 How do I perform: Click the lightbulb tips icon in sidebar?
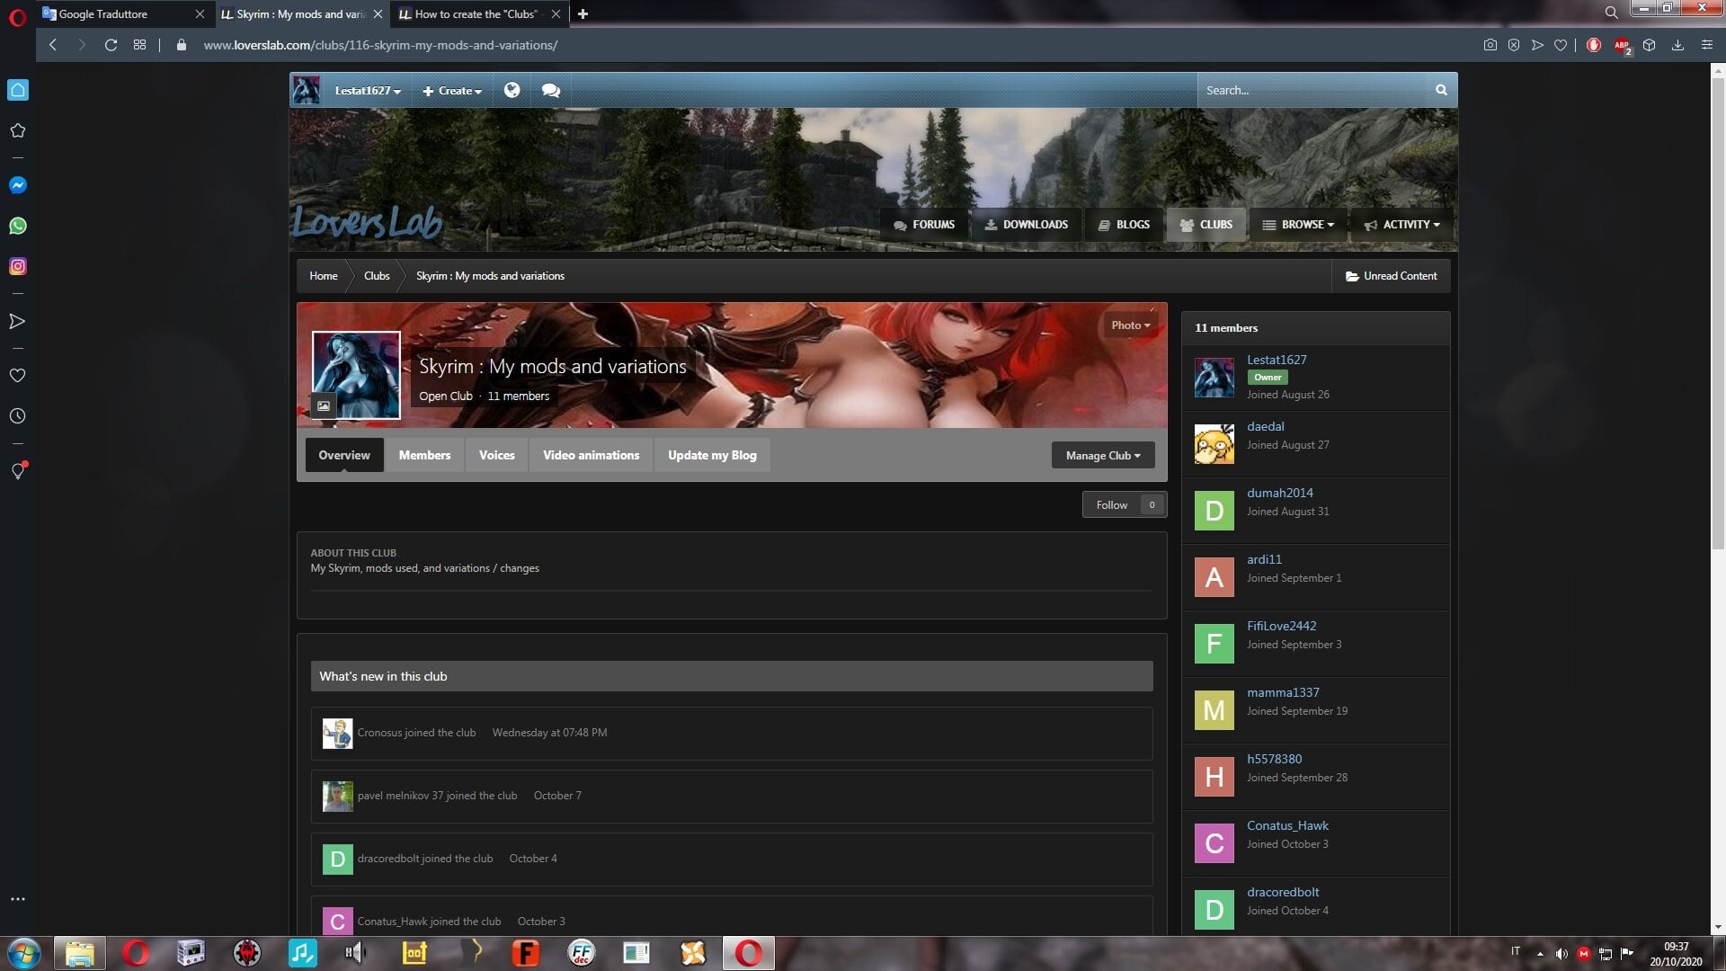click(x=18, y=470)
